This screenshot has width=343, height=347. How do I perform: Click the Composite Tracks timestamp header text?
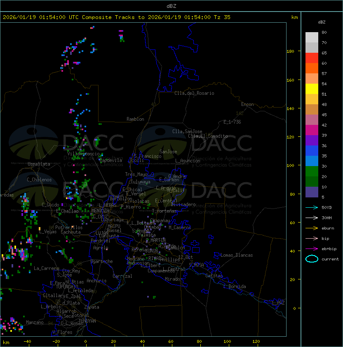click(x=117, y=17)
